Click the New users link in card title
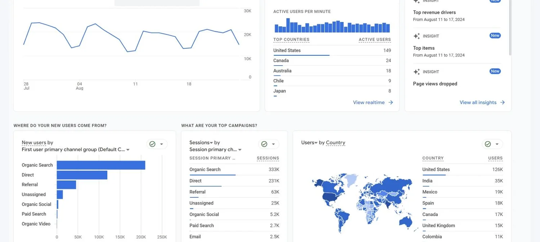 tap(33, 143)
